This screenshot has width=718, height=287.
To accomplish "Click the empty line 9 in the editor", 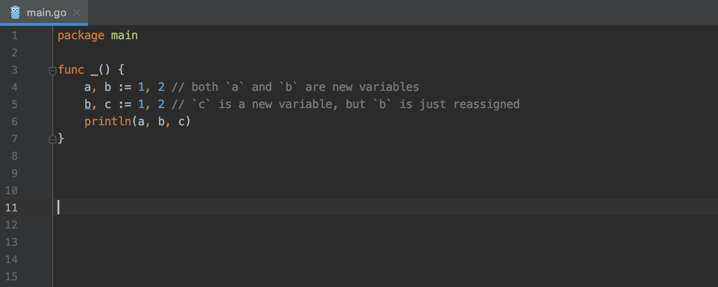I will [385, 173].
